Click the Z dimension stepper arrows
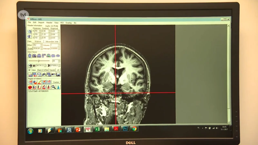Screen dimensions: 258x145 point(40,38)
